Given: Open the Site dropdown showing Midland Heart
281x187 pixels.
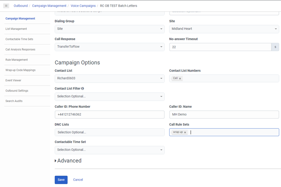Looking at the screenshot, I should click(224, 29).
